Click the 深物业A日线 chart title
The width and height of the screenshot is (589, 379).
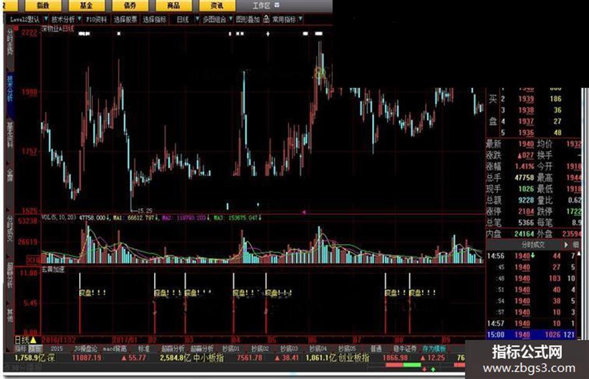click(58, 29)
